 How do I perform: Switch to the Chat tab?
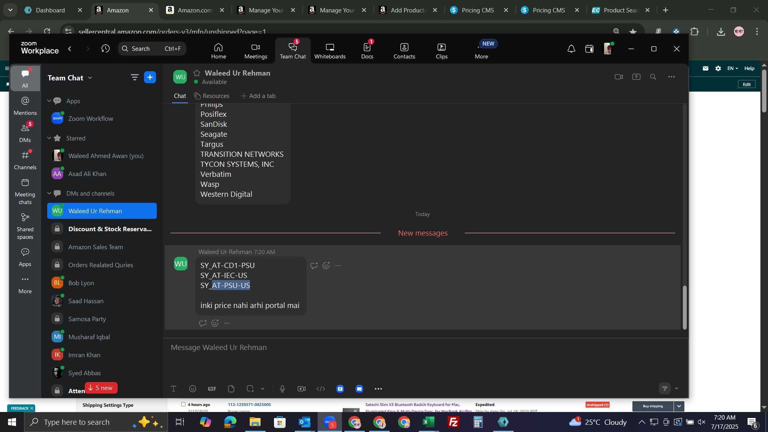click(x=180, y=96)
